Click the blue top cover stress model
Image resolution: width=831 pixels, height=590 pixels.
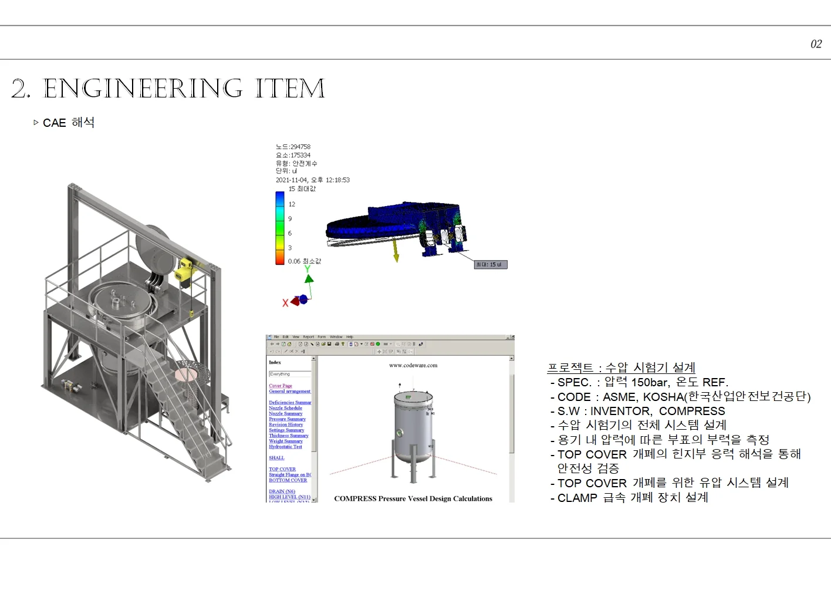point(396,229)
